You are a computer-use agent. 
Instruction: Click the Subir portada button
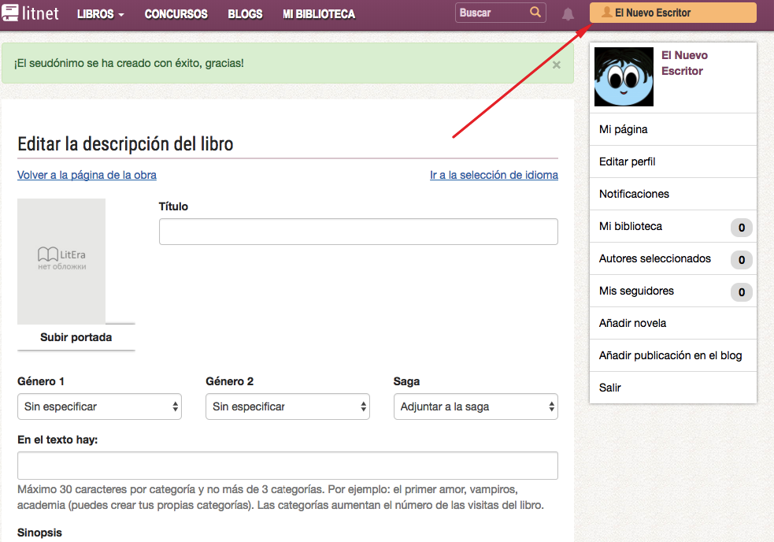76,337
